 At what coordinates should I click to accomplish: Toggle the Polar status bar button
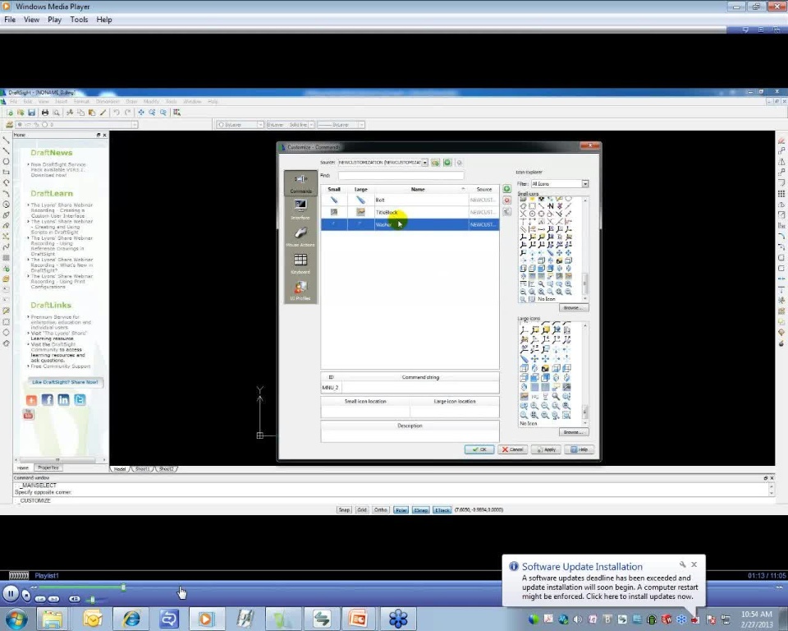401,509
